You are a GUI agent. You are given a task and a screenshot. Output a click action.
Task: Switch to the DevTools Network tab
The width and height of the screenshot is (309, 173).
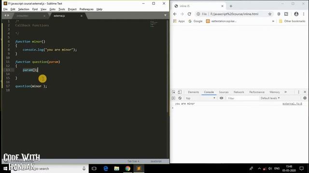point(239,92)
